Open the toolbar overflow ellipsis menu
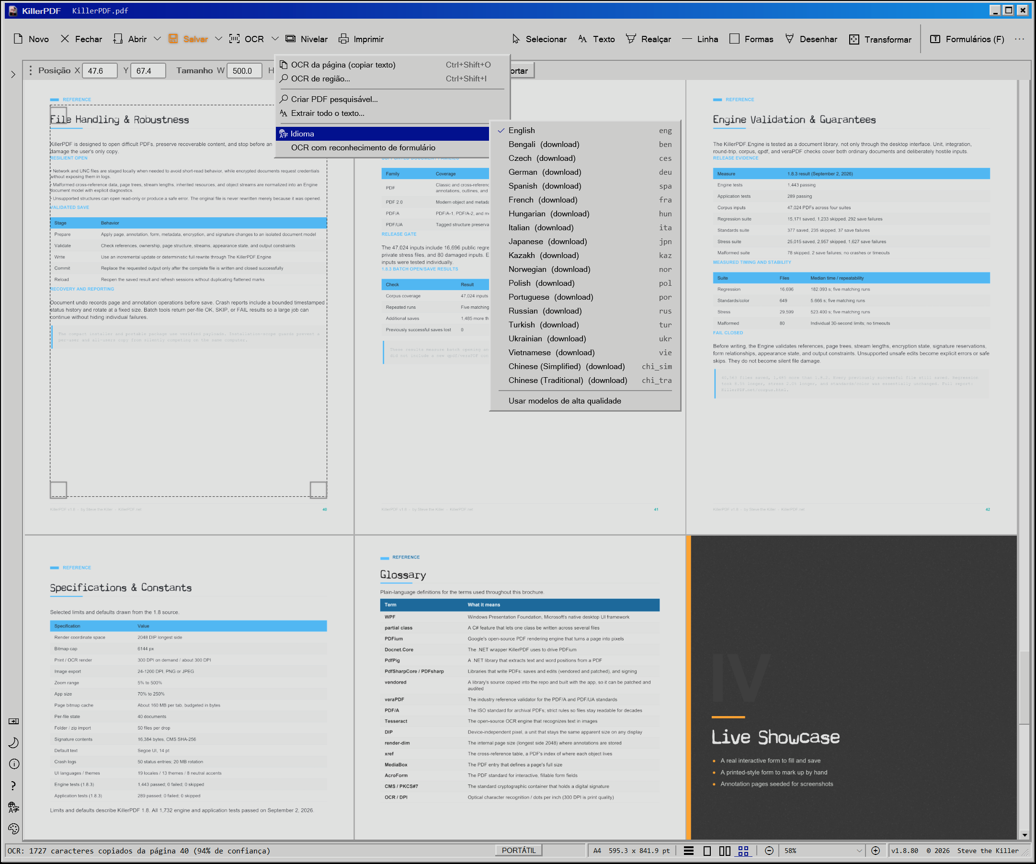Viewport: 1036px width, 864px height. (x=1019, y=39)
